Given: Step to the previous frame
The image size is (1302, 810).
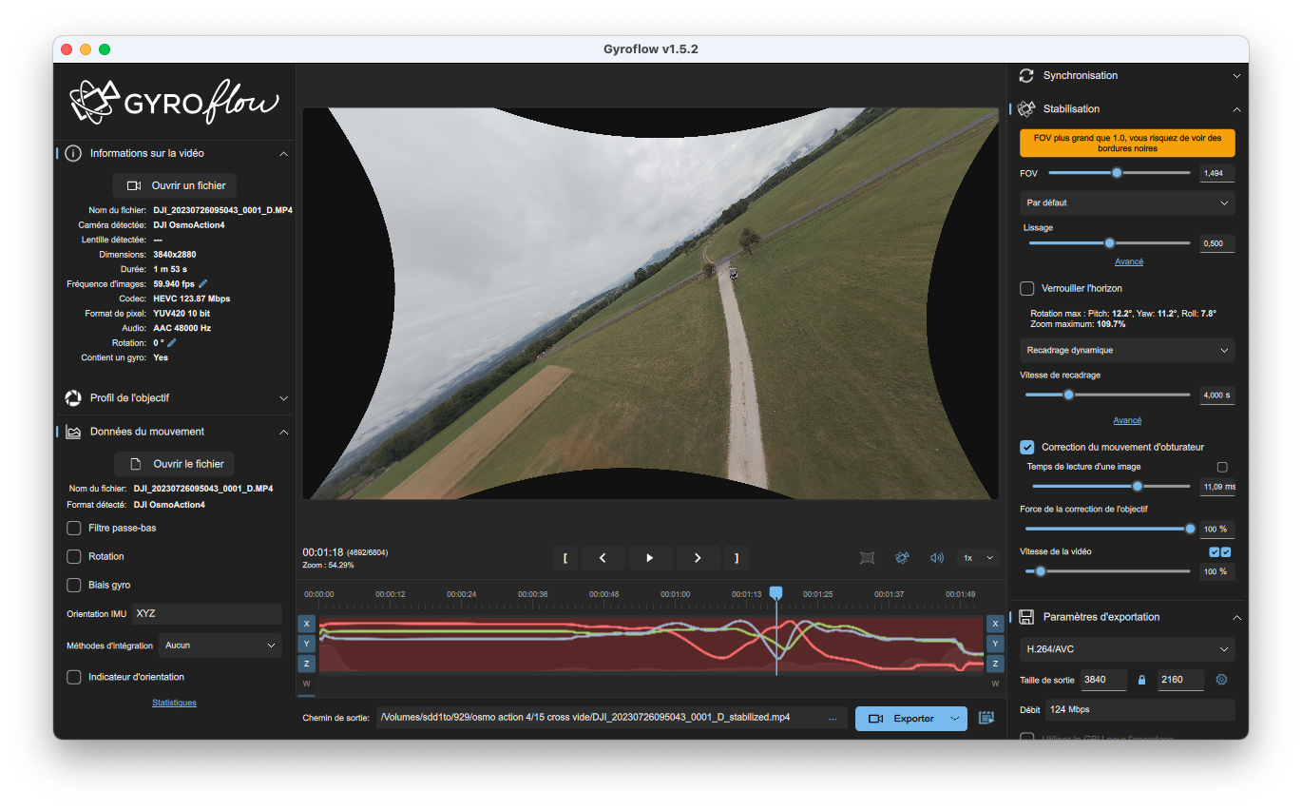Looking at the screenshot, I should click(603, 558).
